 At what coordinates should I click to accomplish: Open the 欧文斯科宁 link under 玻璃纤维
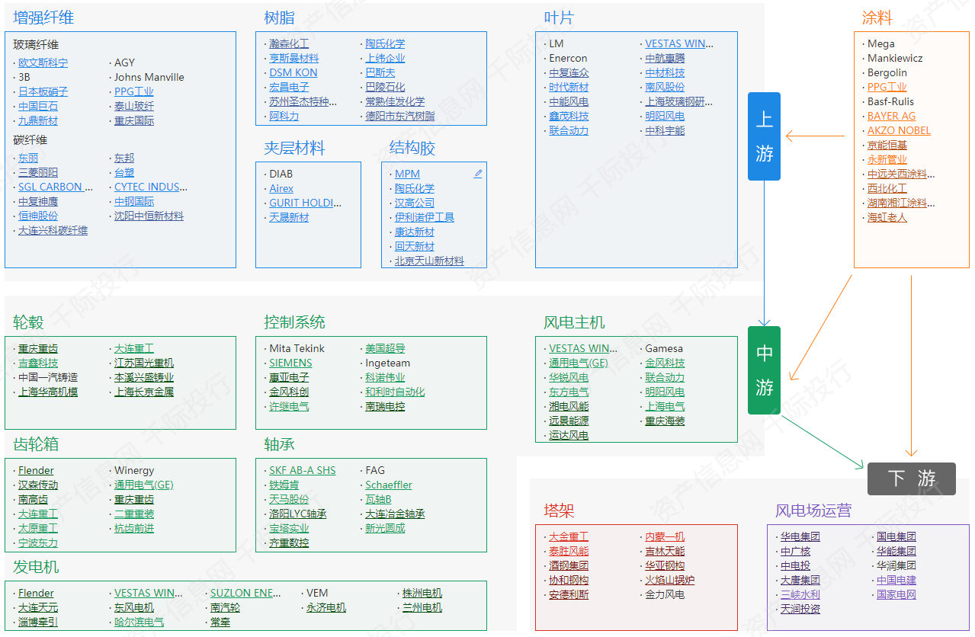pos(43,62)
